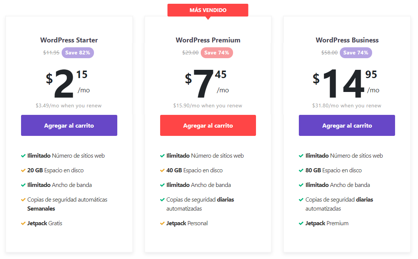This screenshot has height=259, width=418.
Task: Select the Save 74% badge on WordPress Premium
Action: pyautogui.click(x=217, y=53)
